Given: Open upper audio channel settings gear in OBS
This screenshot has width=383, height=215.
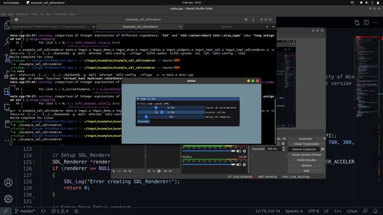Looking at the screenshot, I should click(x=244, y=151).
